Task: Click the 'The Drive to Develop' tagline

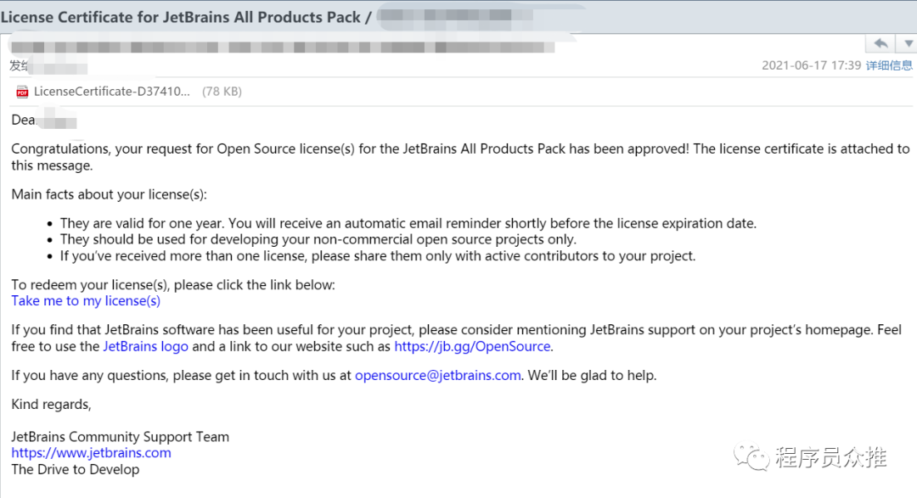Action: point(75,469)
